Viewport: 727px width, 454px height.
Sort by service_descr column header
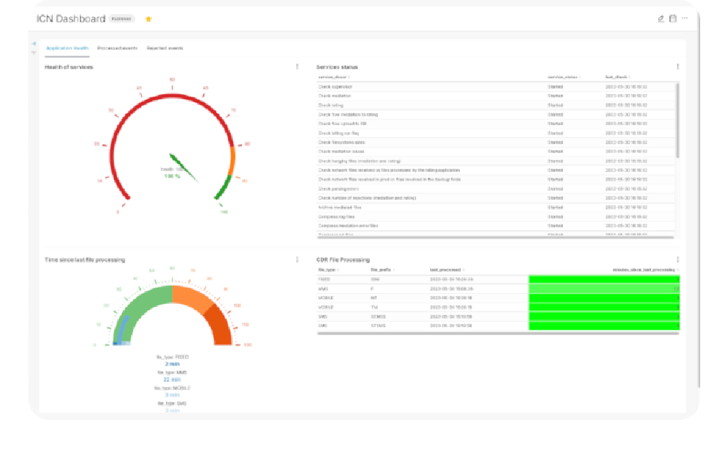pyautogui.click(x=333, y=77)
